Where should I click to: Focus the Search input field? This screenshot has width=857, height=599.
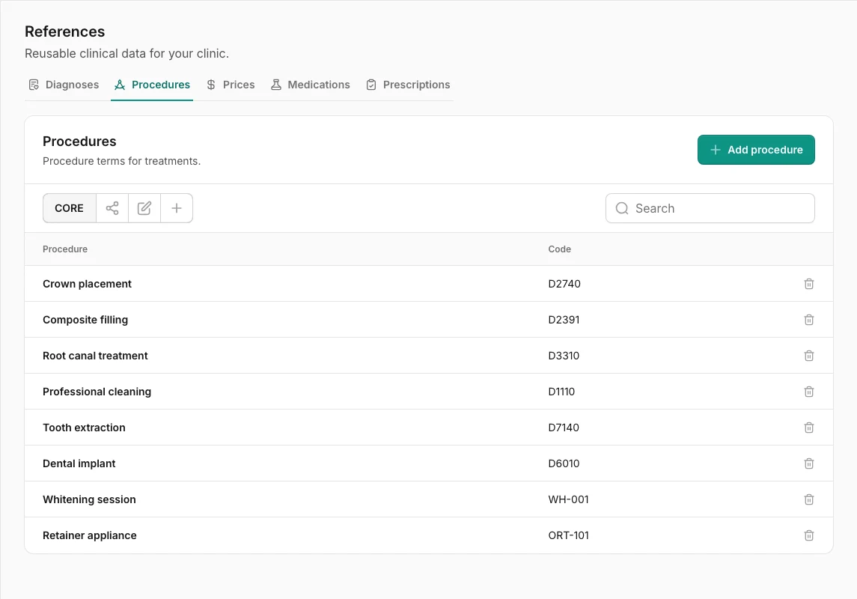[x=710, y=208]
